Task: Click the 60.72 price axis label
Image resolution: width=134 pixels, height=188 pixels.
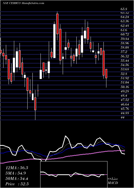Action: (125, 34)
